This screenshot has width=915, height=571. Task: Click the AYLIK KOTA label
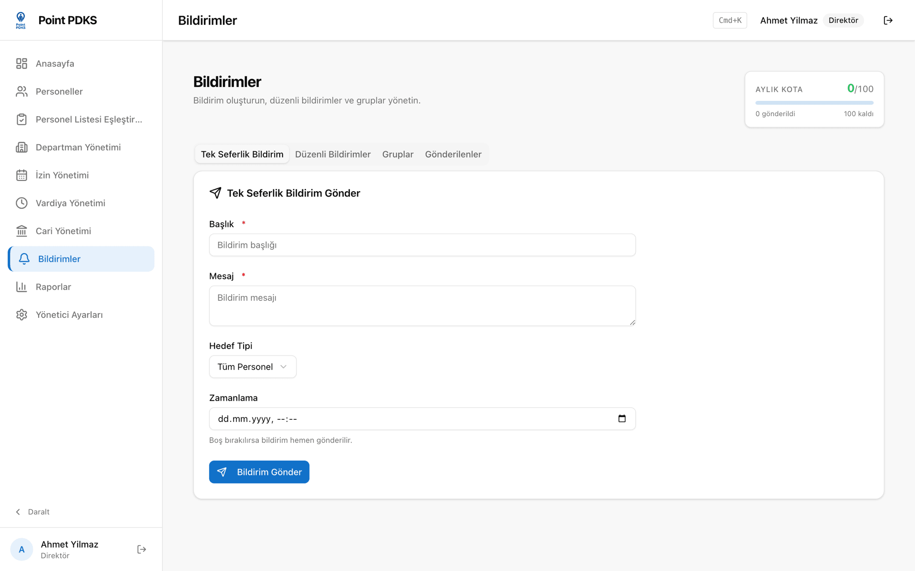pyautogui.click(x=779, y=89)
